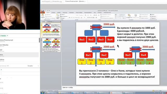Open the Shape Outline (Контур фигуры) menu
The width and height of the screenshot is (167, 94).
(144, 16)
